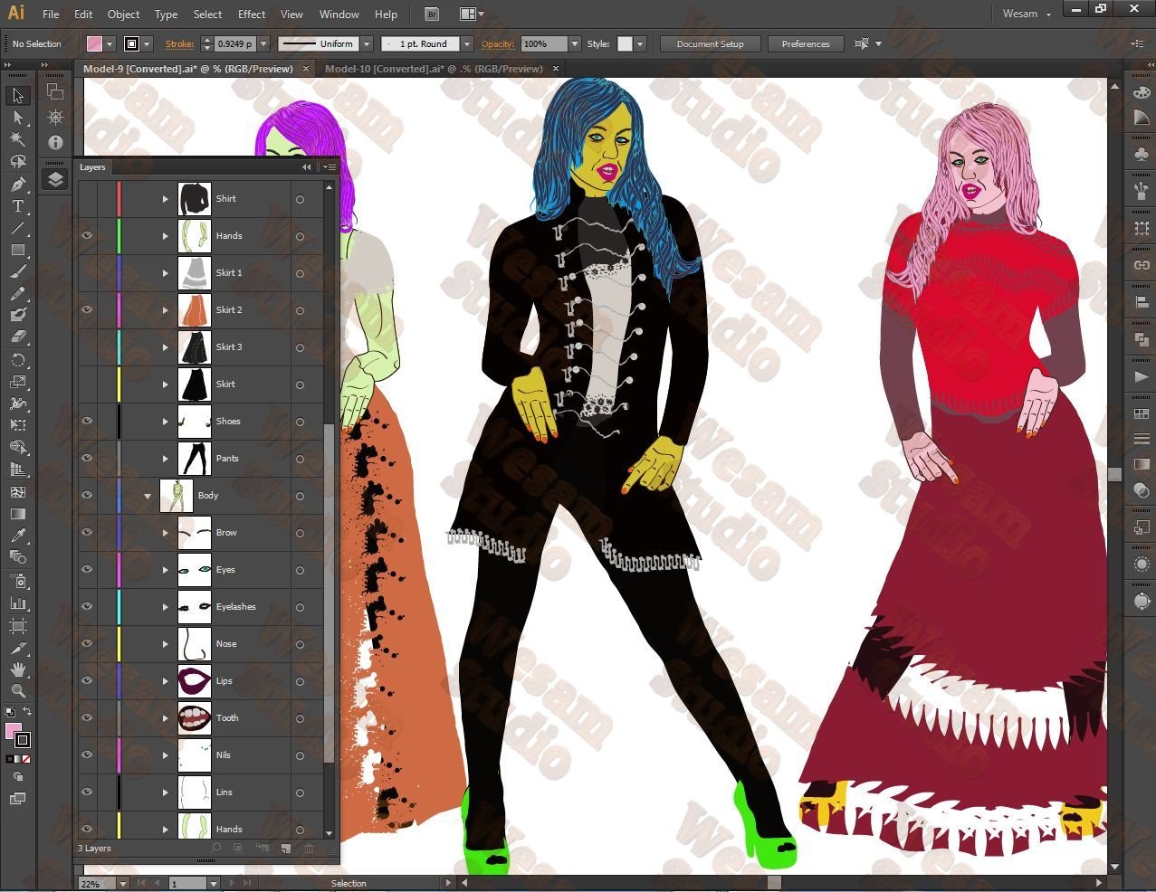Switch to the Model-9 [Converted].ai tab
Viewport: 1156px width, 892px height.
(x=188, y=69)
